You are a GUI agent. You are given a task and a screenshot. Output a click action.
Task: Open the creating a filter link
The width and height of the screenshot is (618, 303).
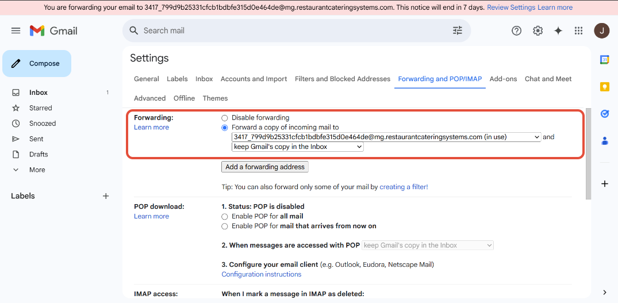pos(404,187)
